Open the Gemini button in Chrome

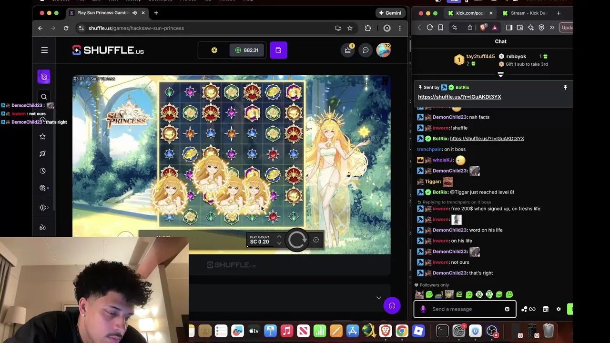click(x=390, y=13)
